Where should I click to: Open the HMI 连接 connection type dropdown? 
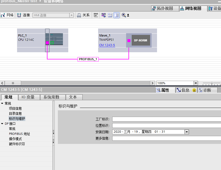coord(72,15)
